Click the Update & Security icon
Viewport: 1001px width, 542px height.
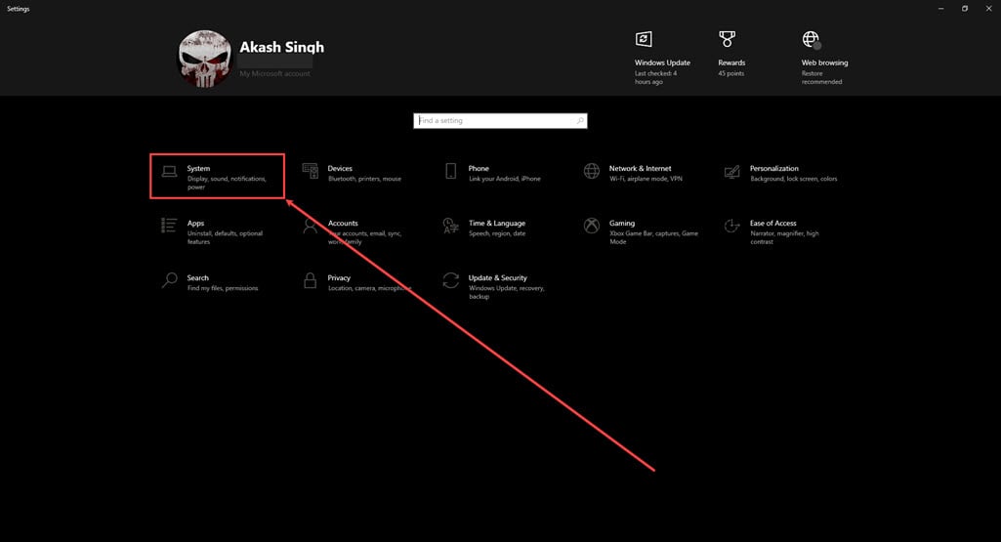451,280
